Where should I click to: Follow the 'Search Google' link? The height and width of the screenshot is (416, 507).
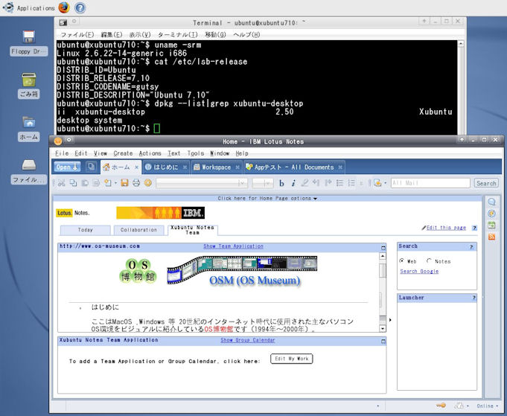point(419,271)
